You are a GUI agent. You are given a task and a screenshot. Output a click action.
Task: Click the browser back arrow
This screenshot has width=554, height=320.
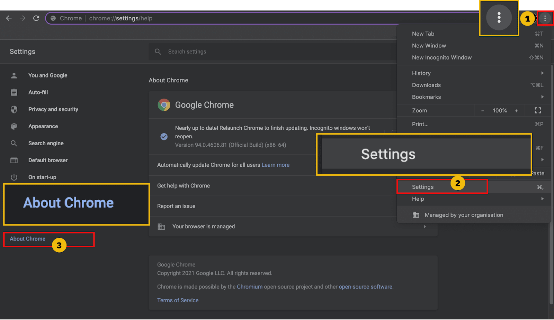tap(9, 18)
